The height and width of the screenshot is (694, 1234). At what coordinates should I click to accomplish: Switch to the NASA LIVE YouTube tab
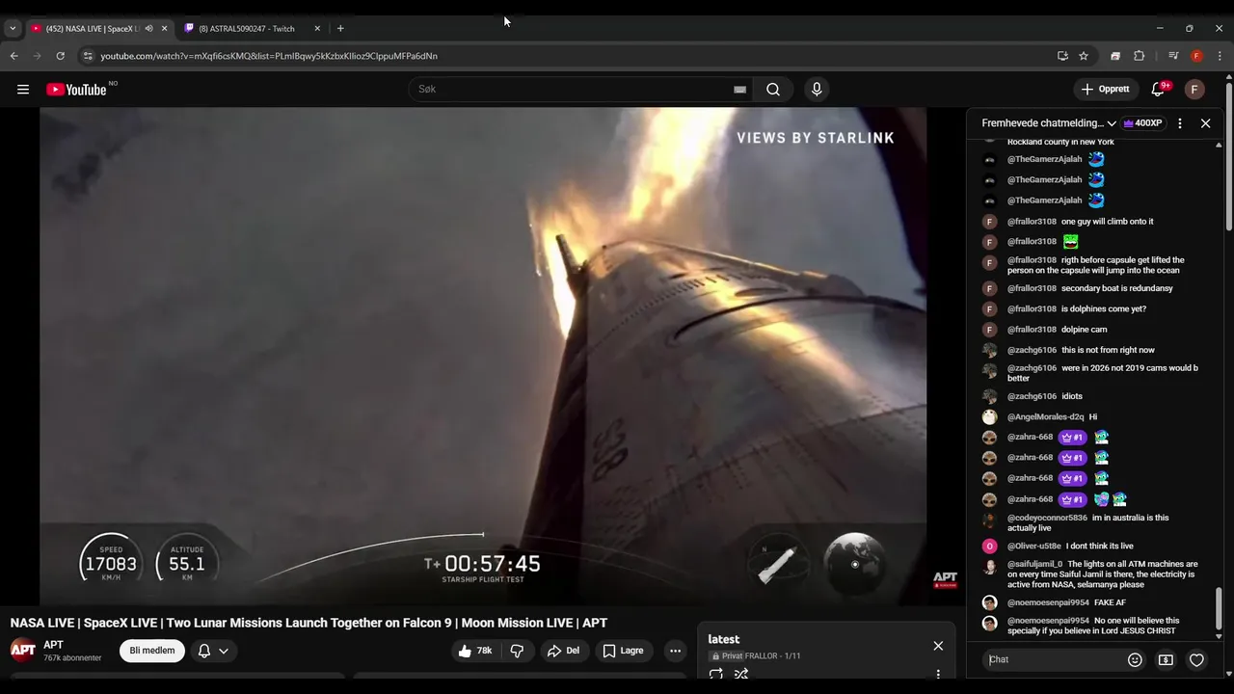click(x=93, y=29)
